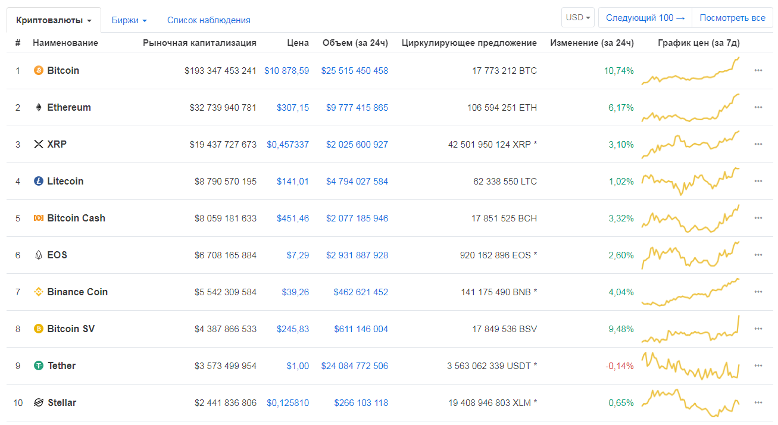Open the Binance Coin name link
Viewport: 778px width, 425px height.
point(77,292)
